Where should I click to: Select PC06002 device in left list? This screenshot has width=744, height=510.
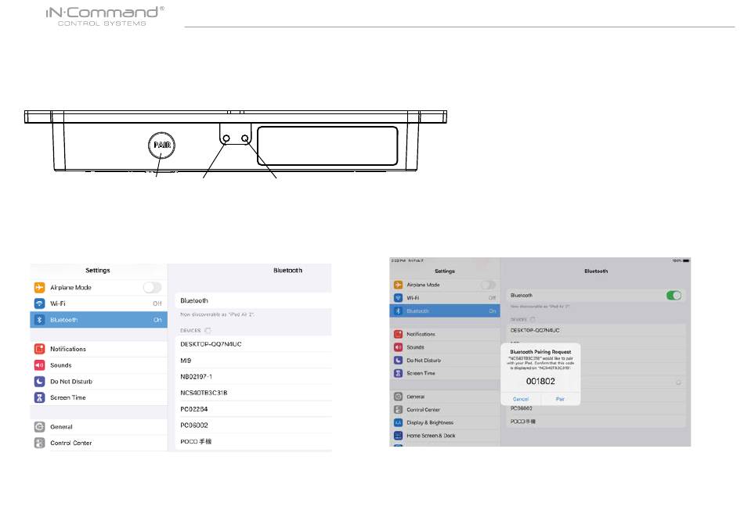(254, 426)
